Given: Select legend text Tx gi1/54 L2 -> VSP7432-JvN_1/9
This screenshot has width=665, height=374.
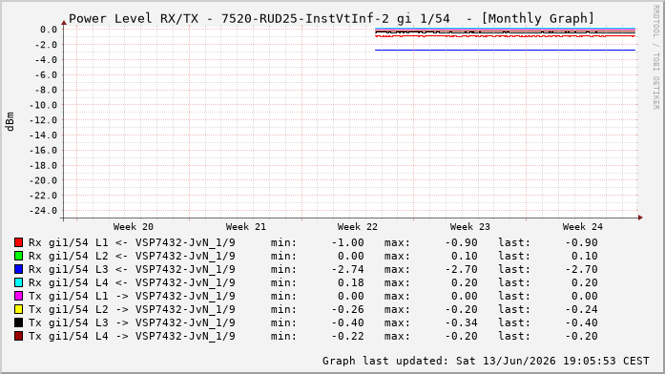Looking at the screenshot, I should pyautogui.click(x=132, y=309).
